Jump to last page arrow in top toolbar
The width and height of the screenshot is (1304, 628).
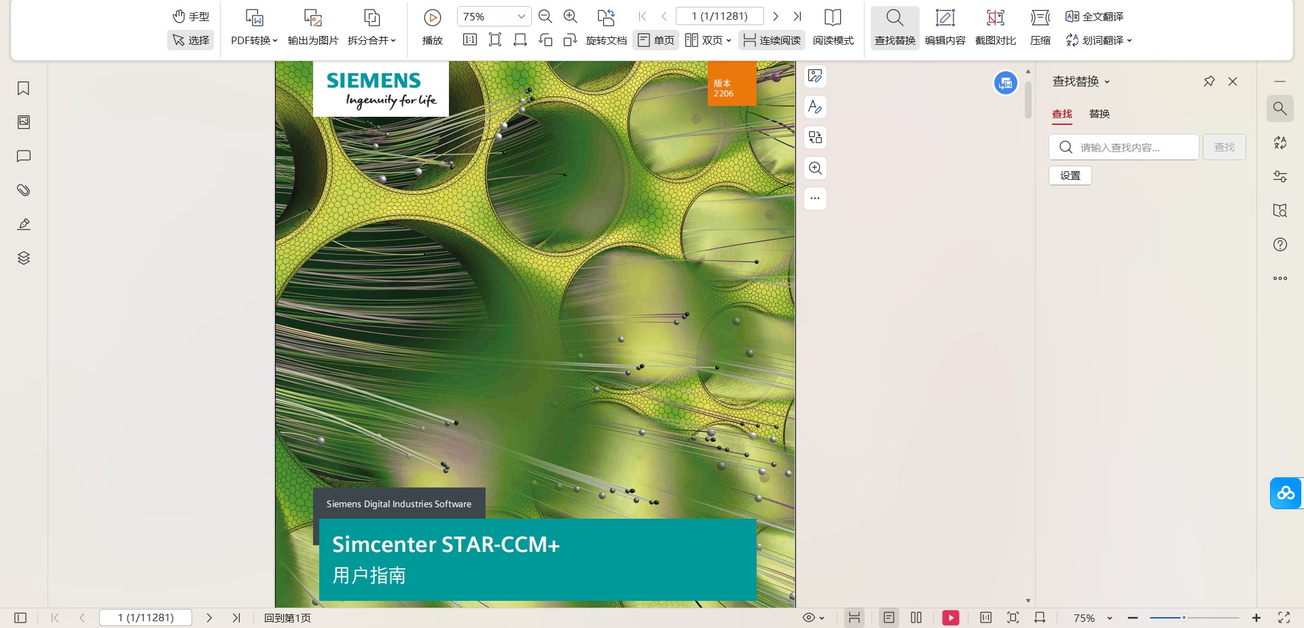click(x=797, y=16)
